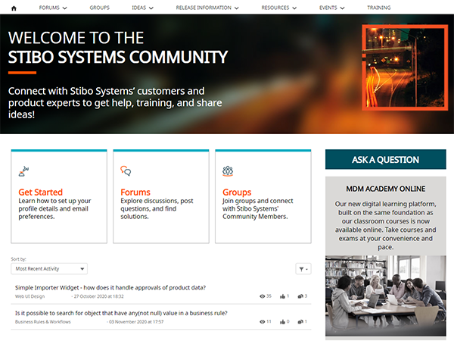Click replies icon on Simple Importer post
This screenshot has width=454, height=341.
pyautogui.click(x=300, y=296)
